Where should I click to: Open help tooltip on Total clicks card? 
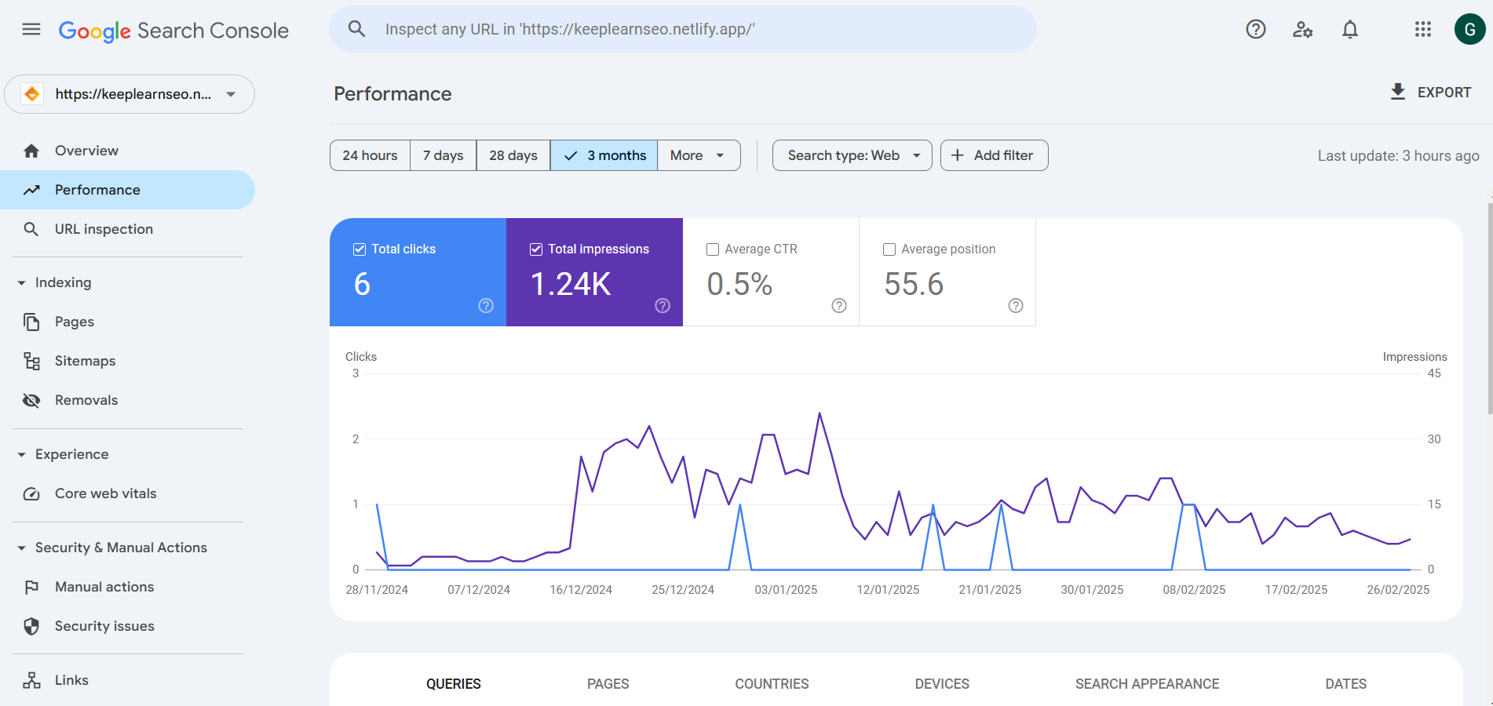click(486, 305)
